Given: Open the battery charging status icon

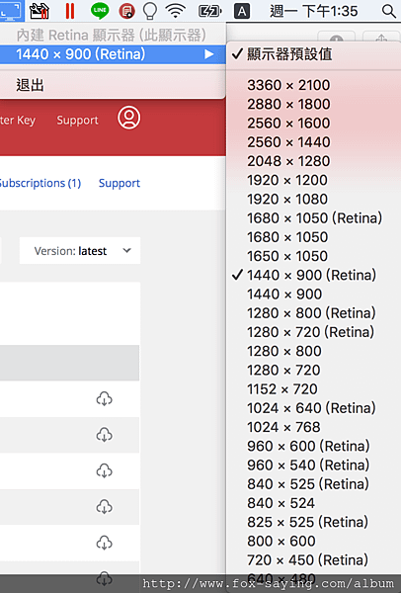Looking at the screenshot, I should (210, 11).
